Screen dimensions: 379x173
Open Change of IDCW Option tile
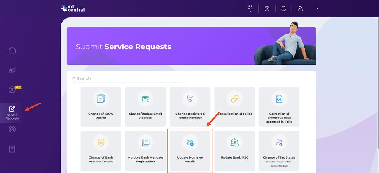101,107
